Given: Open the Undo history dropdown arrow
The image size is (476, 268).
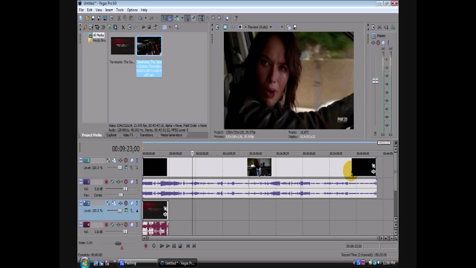Looking at the screenshot, I should [146, 18].
